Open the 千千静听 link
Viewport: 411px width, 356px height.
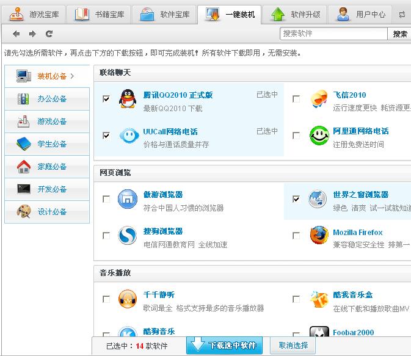pyautogui.click(x=159, y=295)
